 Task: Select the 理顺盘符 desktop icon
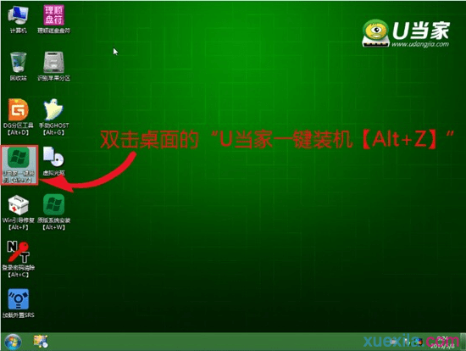pos(53,19)
